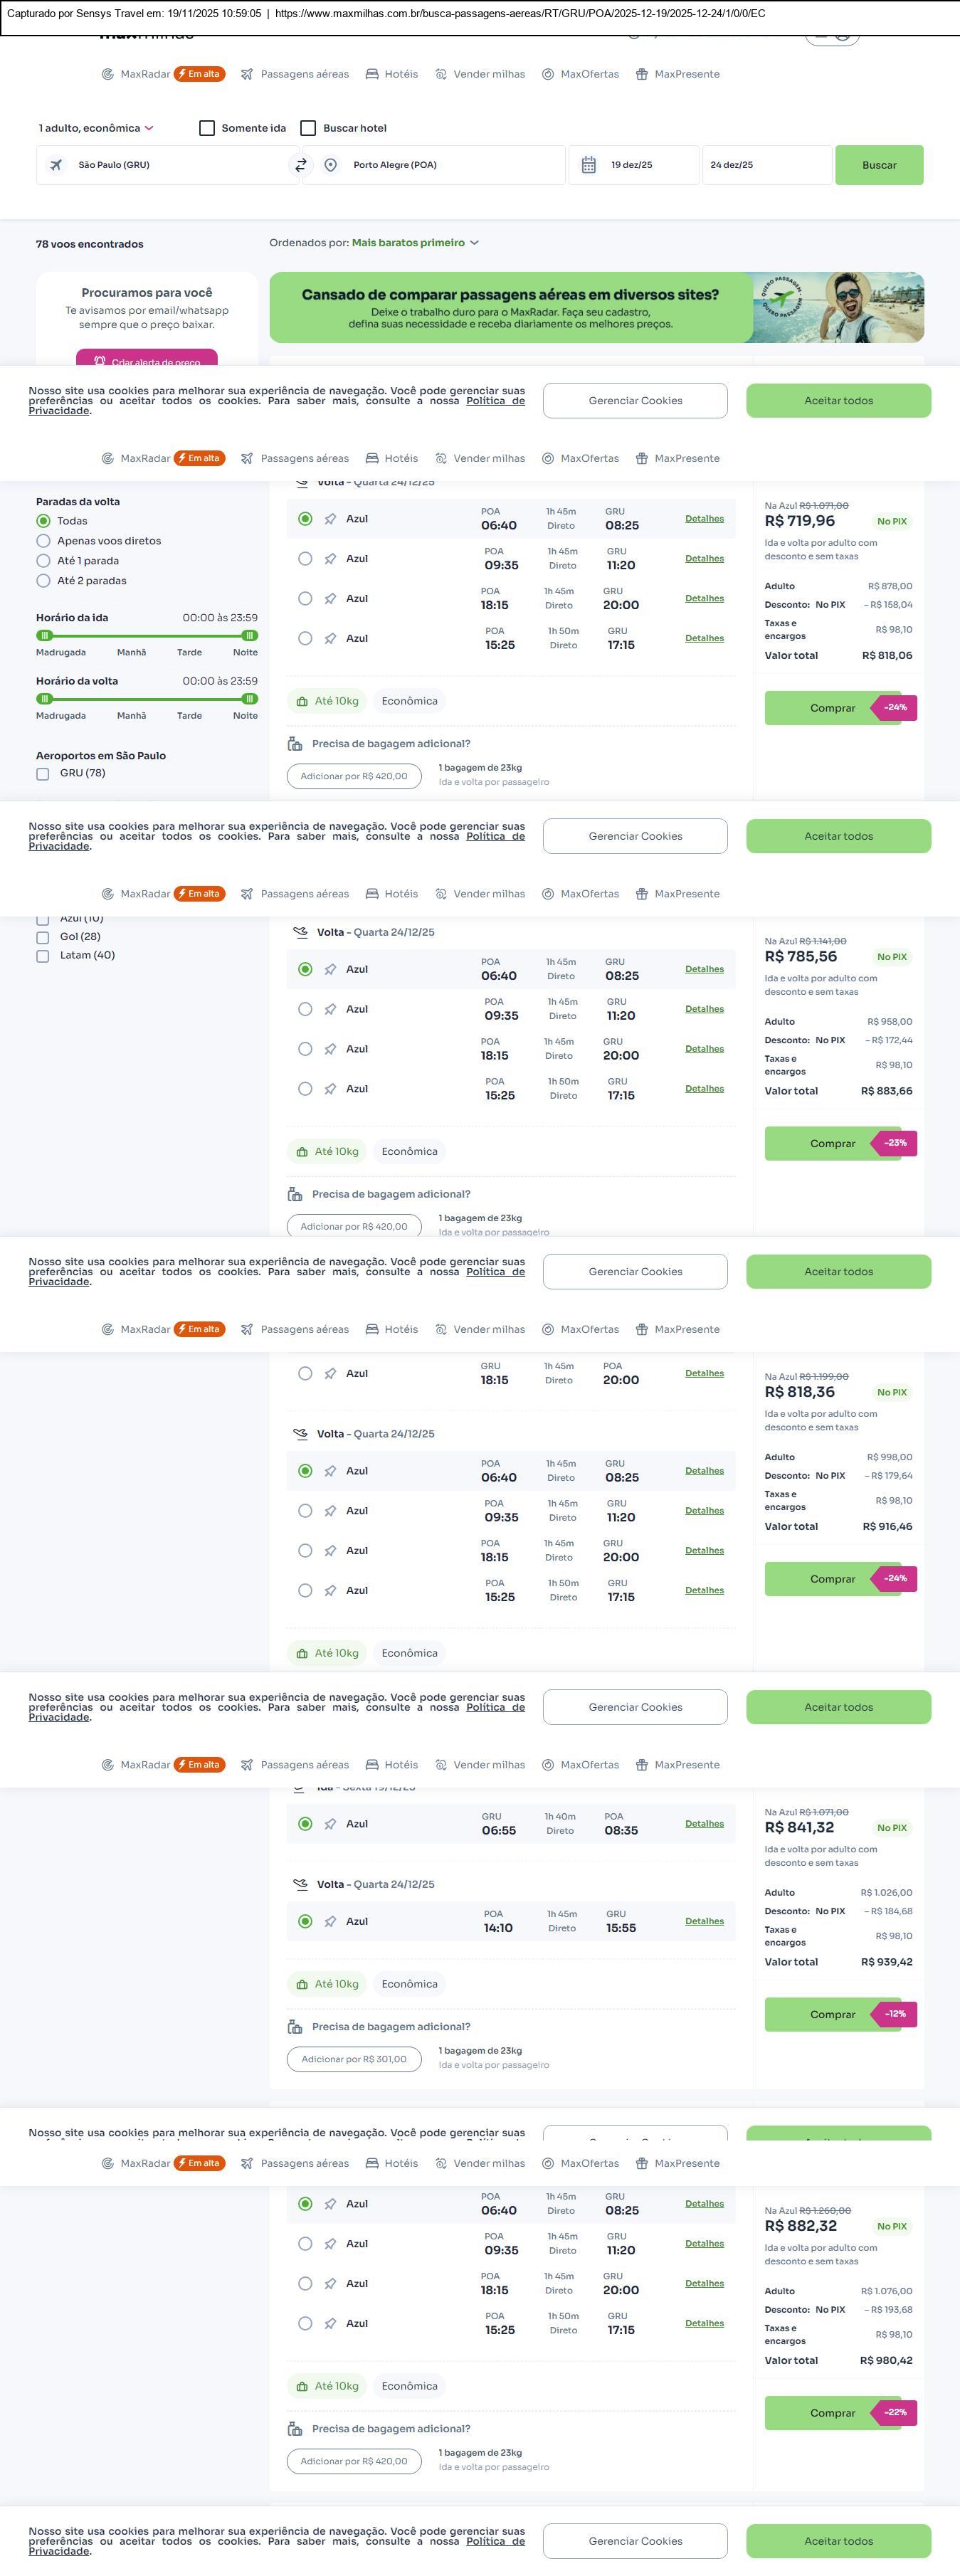The image size is (960, 2576).
Task: Grab left handle of Horário da ida slider
Action: tap(44, 636)
